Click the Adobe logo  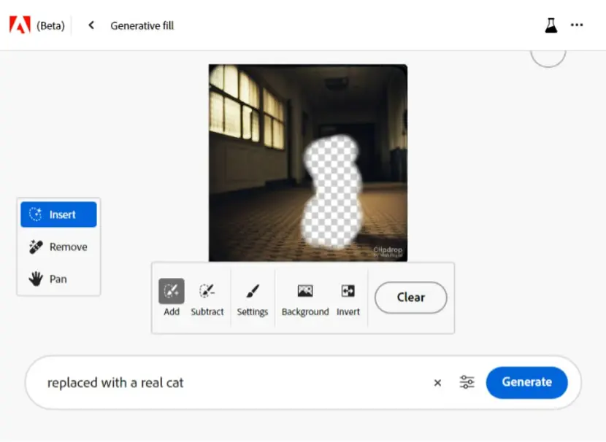pyautogui.click(x=20, y=25)
